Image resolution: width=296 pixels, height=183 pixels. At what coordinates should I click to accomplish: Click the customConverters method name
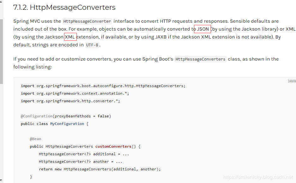tap(113, 146)
